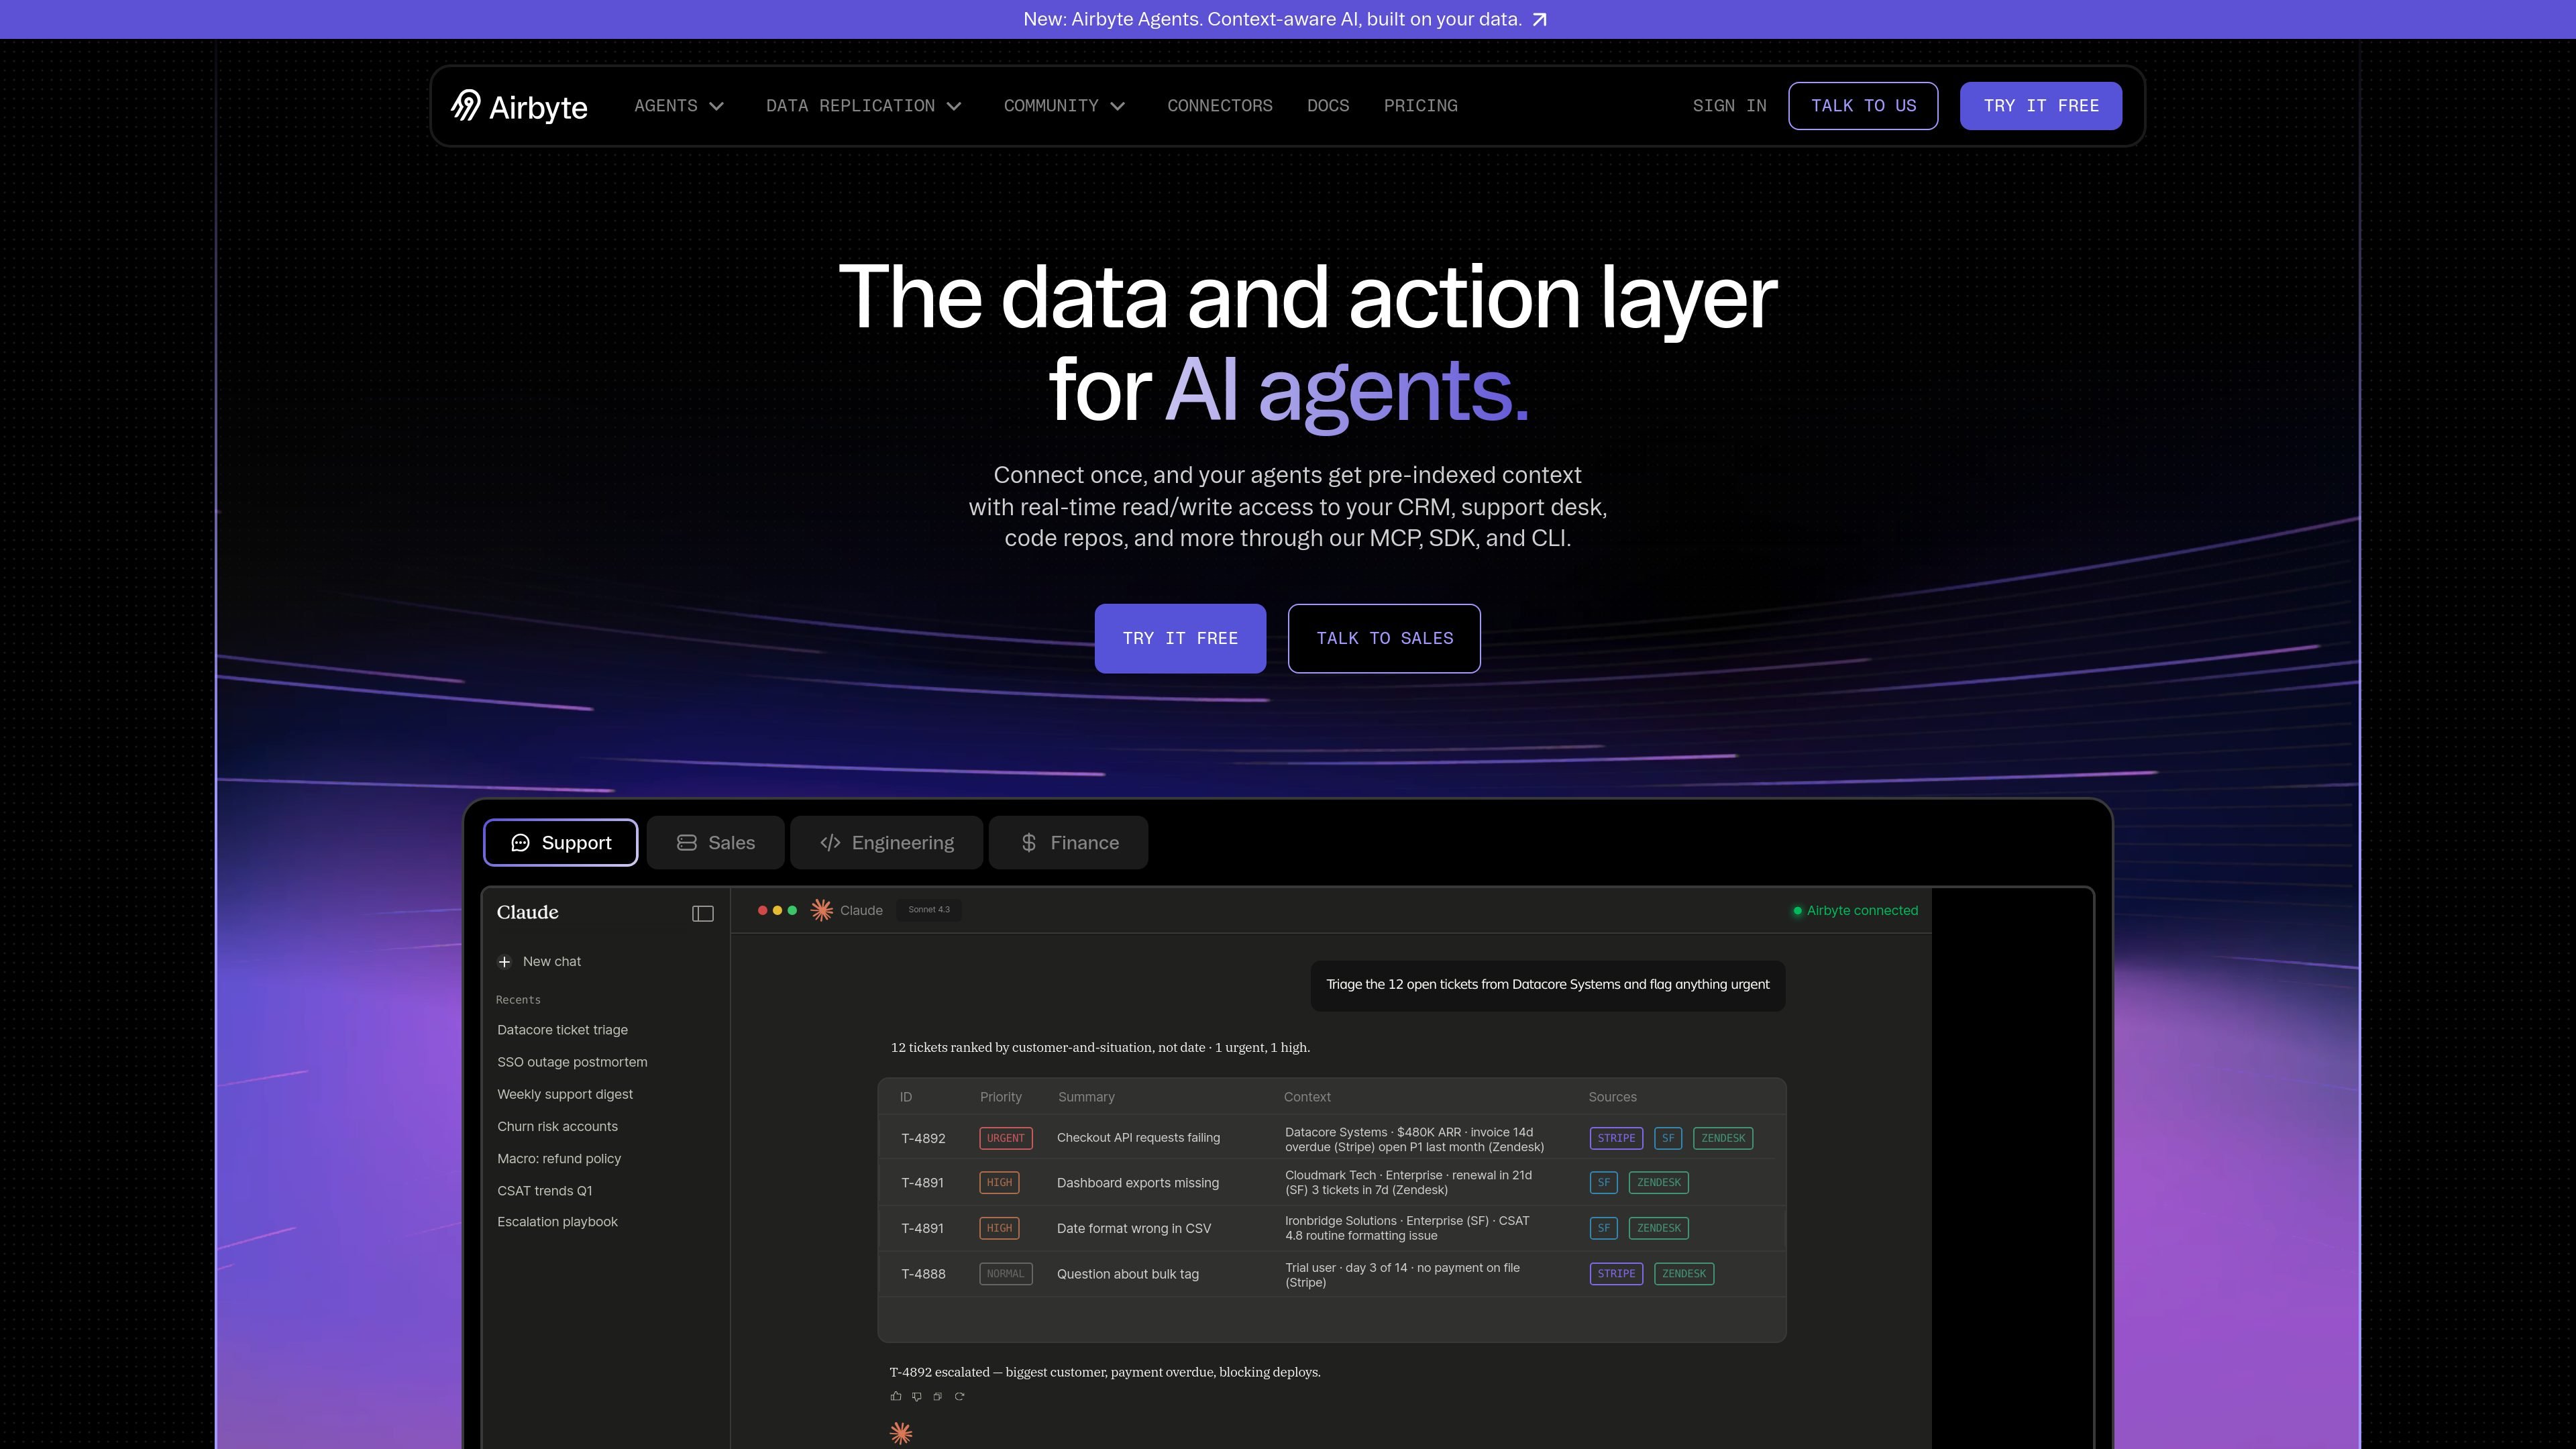Click the yellow window dot in Claude header
The image size is (2576, 1449).
coord(777,910)
